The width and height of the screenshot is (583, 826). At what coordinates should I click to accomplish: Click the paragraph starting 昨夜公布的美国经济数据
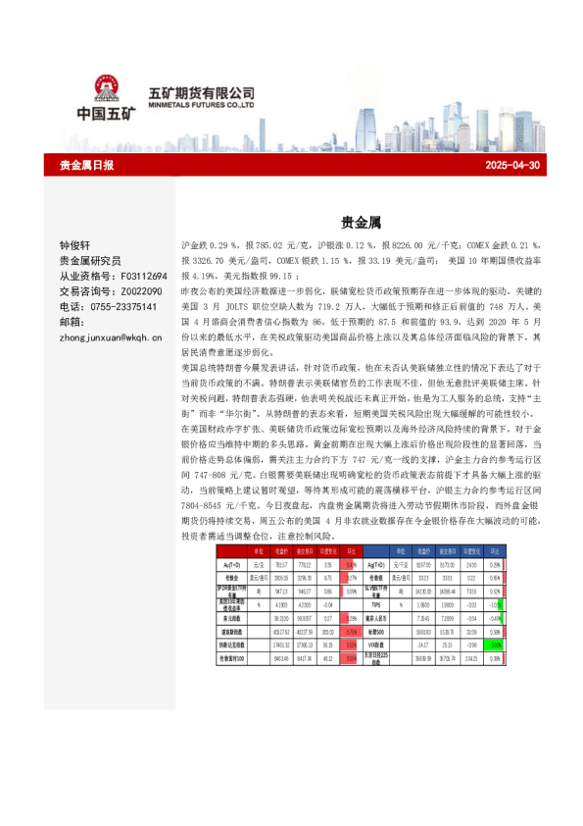coord(361,322)
